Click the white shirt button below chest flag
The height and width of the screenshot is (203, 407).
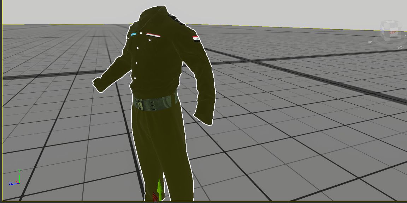click(x=150, y=41)
